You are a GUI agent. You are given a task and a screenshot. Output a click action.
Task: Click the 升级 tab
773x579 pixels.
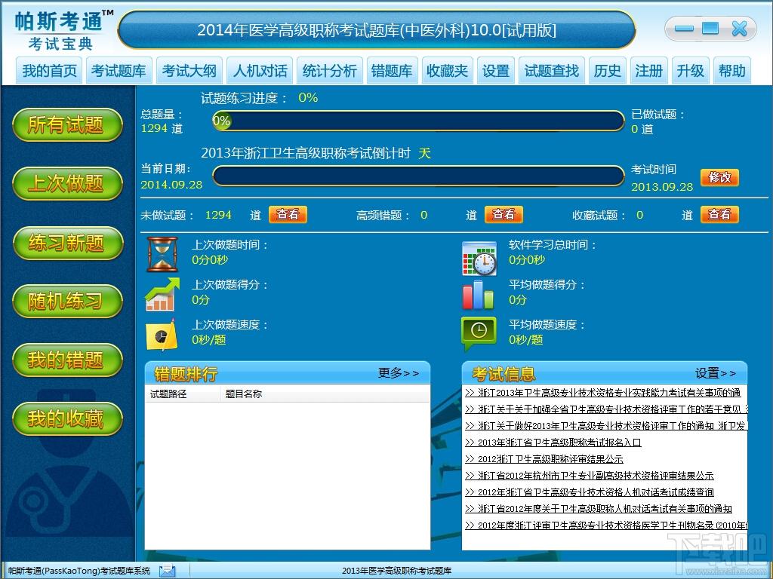690,71
